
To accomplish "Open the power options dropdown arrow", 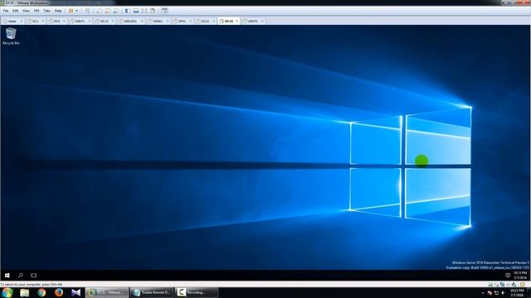I will (x=77, y=11).
